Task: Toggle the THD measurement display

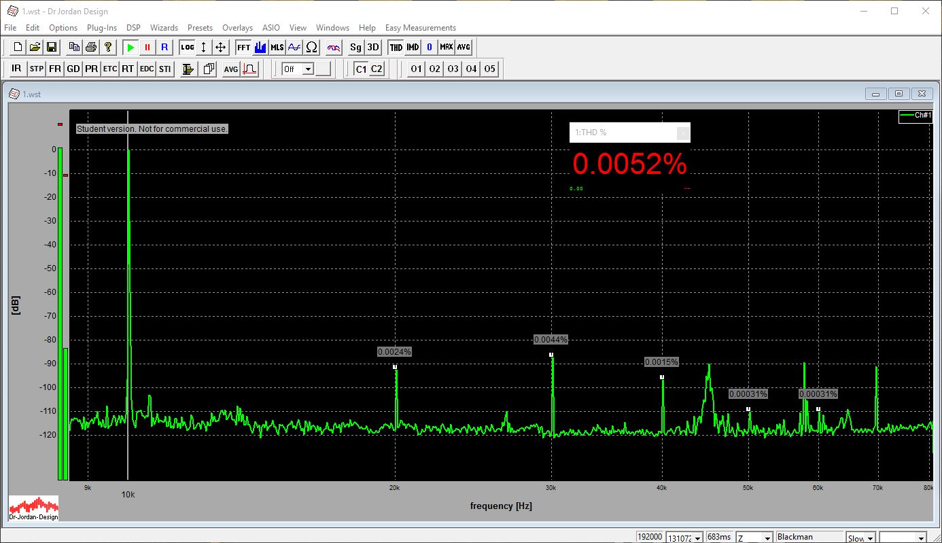Action: (396, 48)
